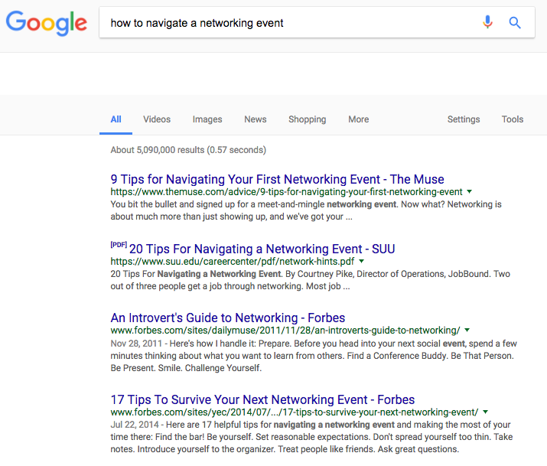Viewport: 547px width, 466px height.
Task: Click the blue magnifying glass search icon
Action: point(515,23)
